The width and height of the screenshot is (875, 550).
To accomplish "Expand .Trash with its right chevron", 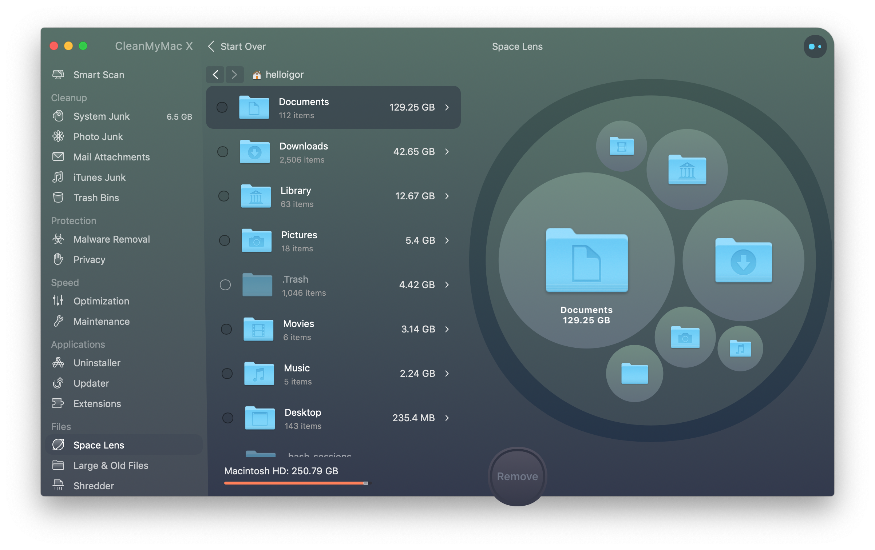I will [447, 285].
